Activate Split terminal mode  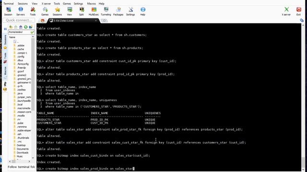[82, 11]
